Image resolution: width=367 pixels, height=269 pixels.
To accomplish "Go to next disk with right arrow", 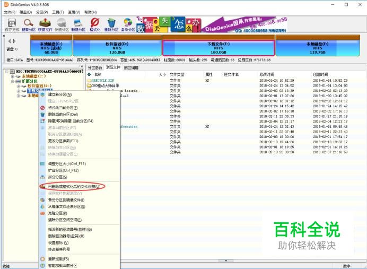I will pyautogui.click(x=14, y=41).
